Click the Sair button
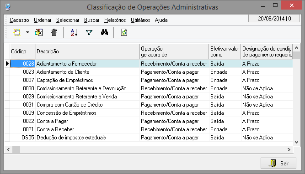This screenshot has height=174, width=305. click(278, 163)
